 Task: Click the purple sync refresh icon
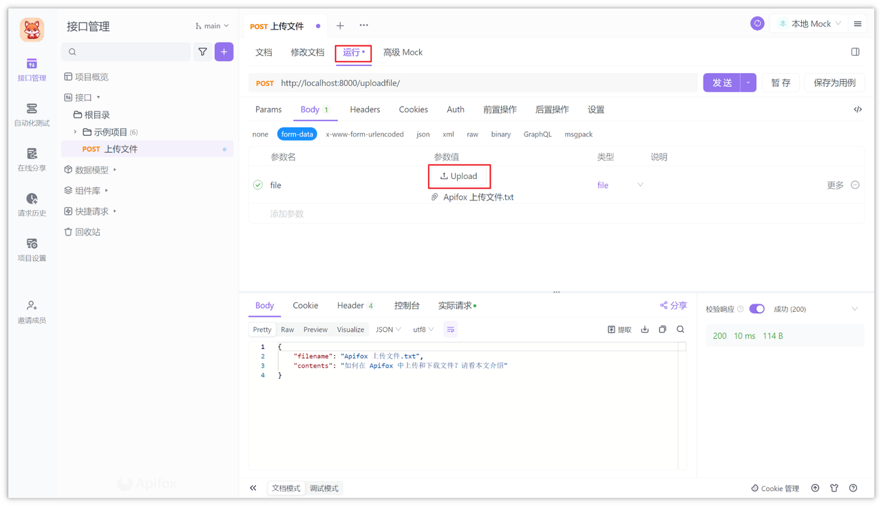click(757, 23)
